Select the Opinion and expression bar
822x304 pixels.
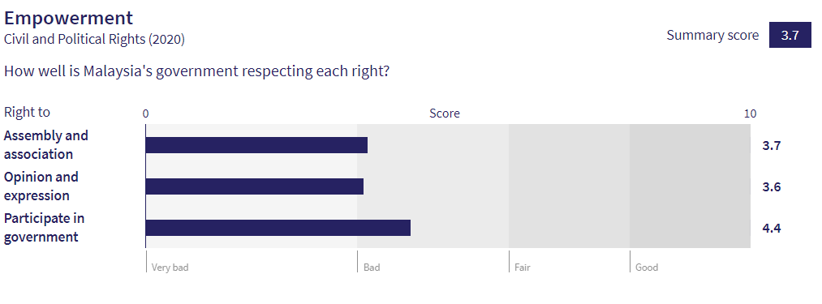[x=254, y=186]
